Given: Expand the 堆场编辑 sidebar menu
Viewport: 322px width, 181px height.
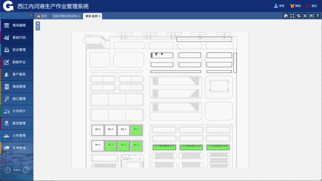Looking at the screenshot, I should 17,26.
